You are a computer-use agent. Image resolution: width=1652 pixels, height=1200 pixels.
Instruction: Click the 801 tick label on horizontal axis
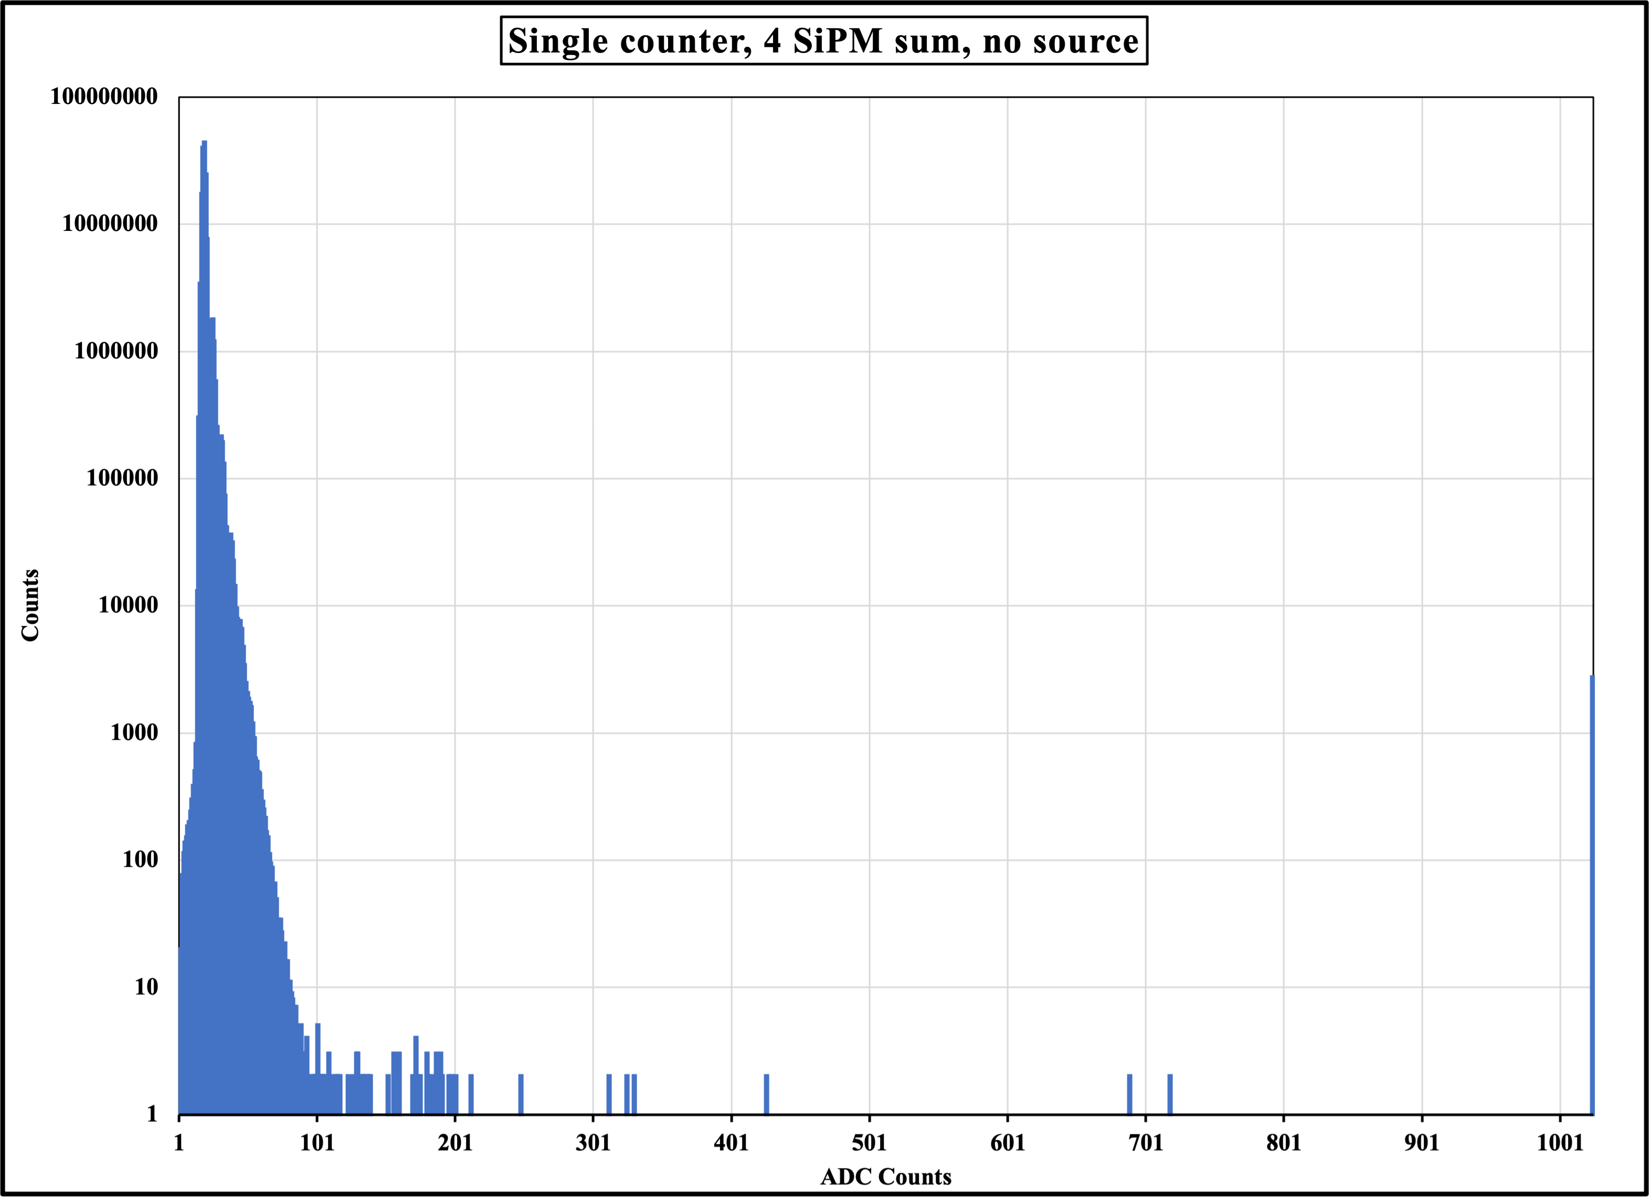pyautogui.click(x=1284, y=1142)
